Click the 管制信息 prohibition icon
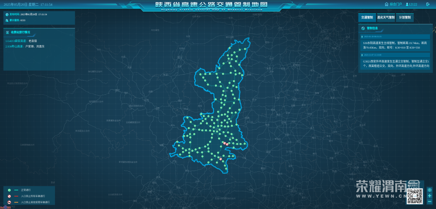The image size is (436, 209). coord(363,28)
